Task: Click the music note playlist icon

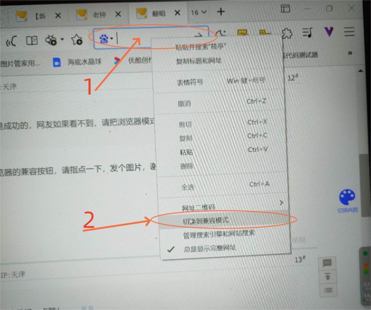Action: pyautogui.click(x=308, y=33)
